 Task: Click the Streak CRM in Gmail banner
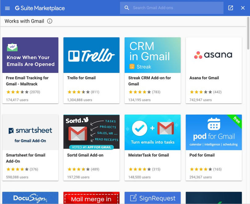pos(152,55)
